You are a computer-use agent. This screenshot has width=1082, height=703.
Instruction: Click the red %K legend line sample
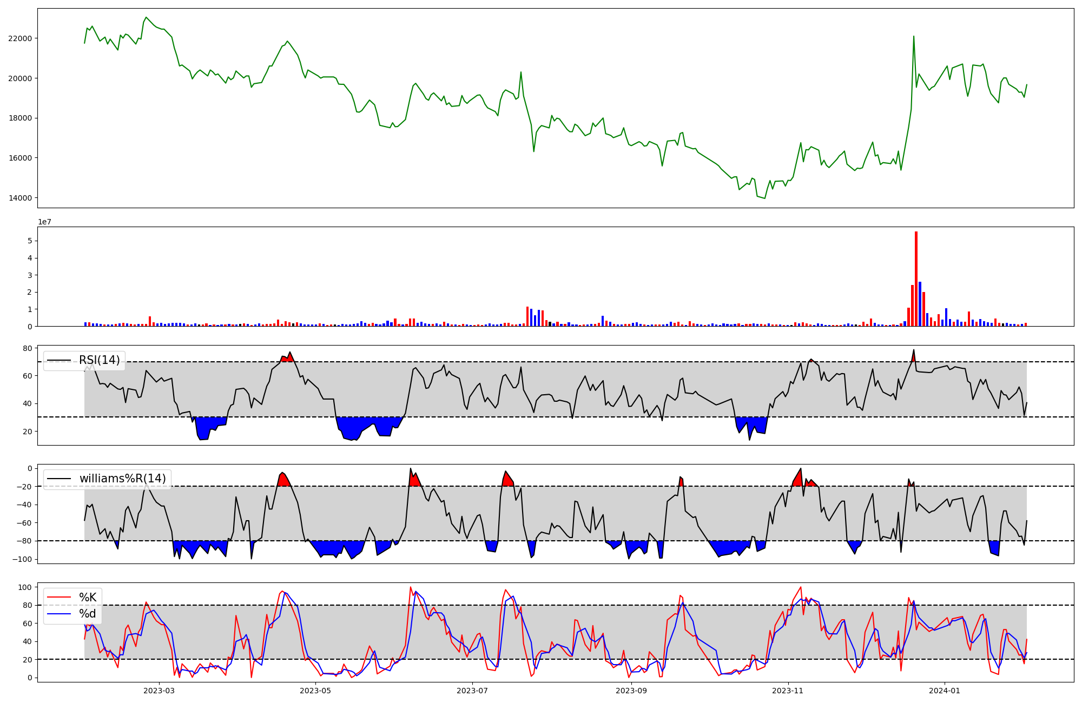point(60,597)
